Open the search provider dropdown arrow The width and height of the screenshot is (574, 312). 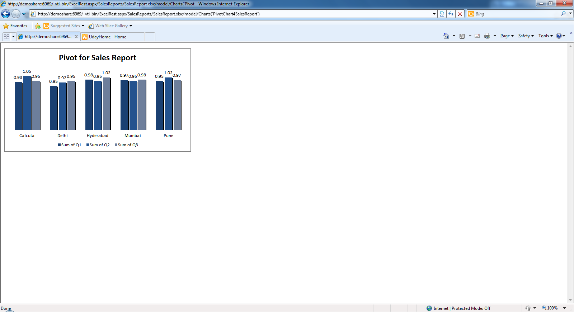(570, 14)
